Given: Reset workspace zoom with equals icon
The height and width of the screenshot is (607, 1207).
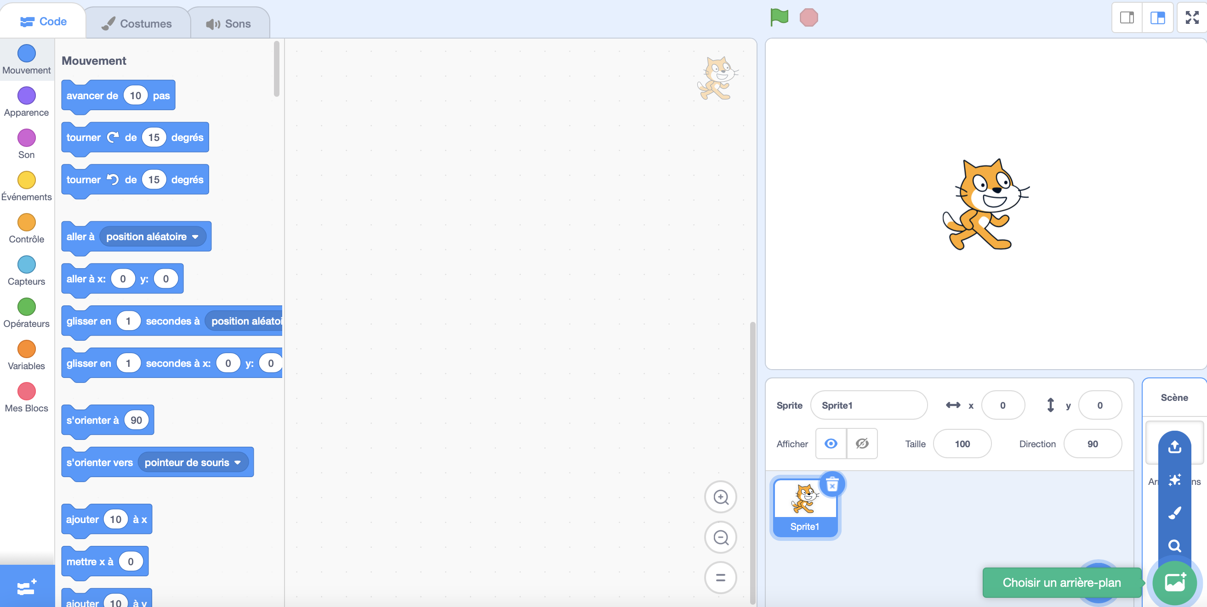Looking at the screenshot, I should pyautogui.click(x=720, y=578).
